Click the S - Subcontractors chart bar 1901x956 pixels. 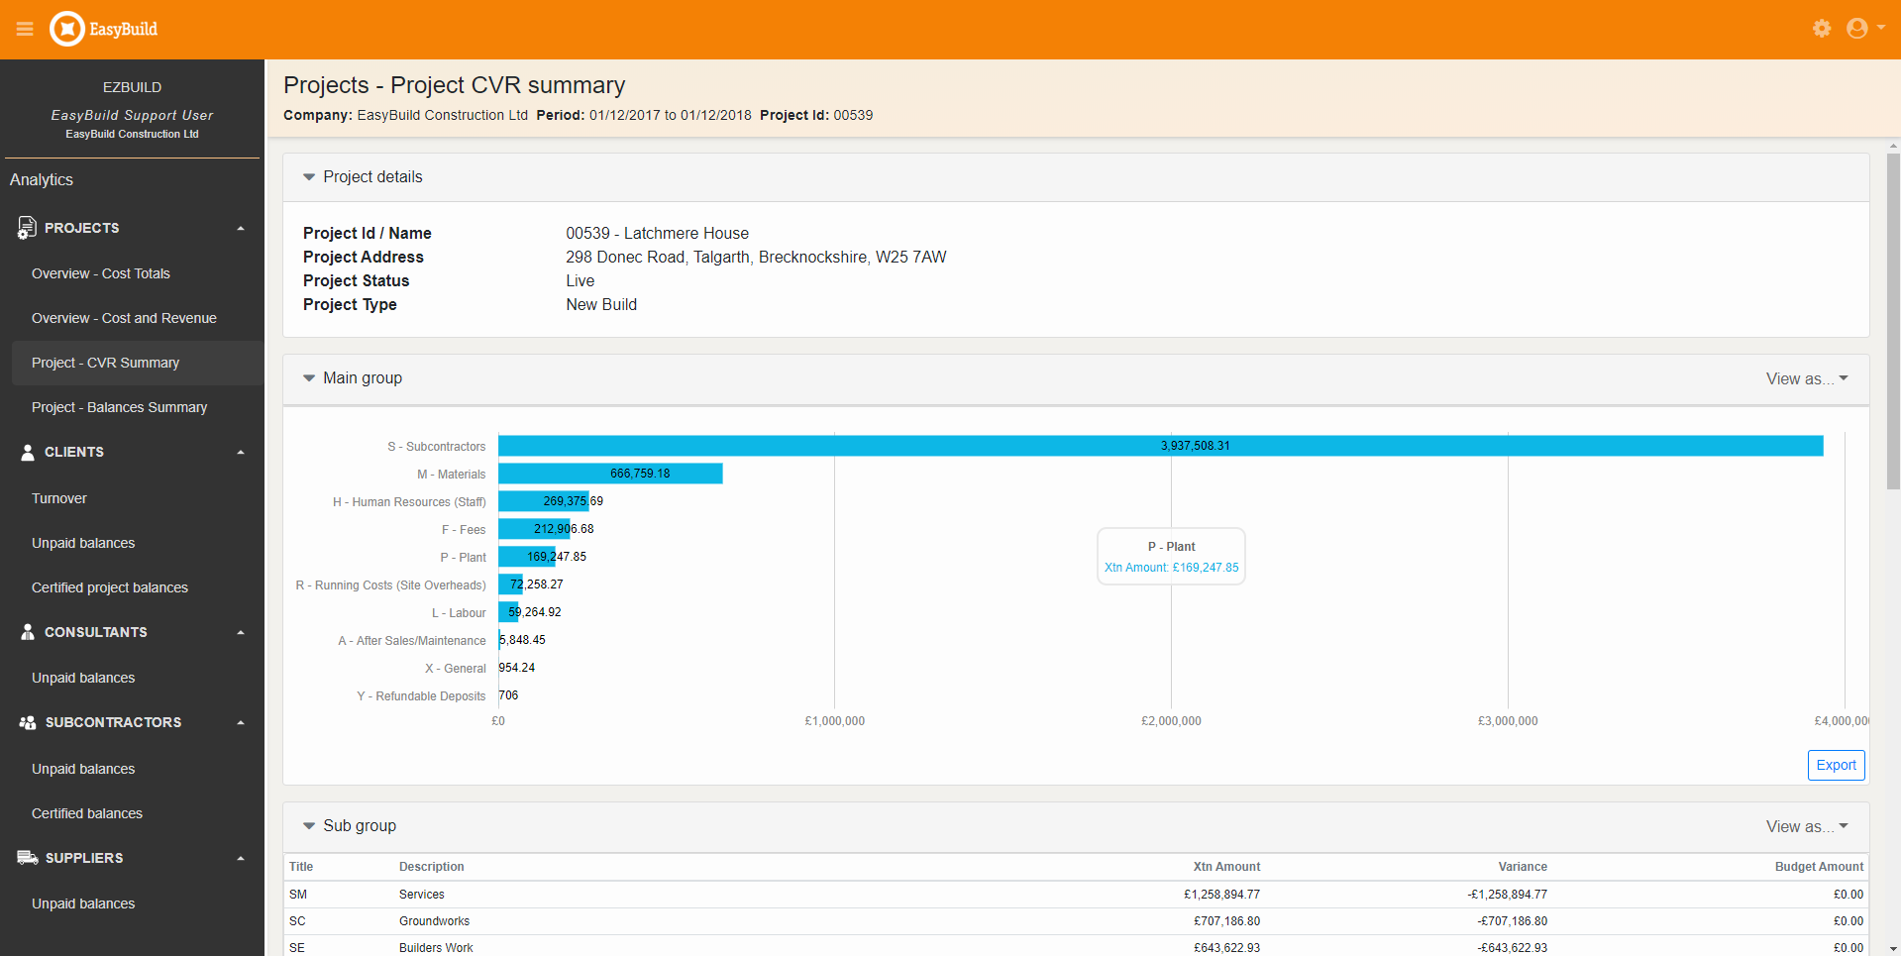1159,446
